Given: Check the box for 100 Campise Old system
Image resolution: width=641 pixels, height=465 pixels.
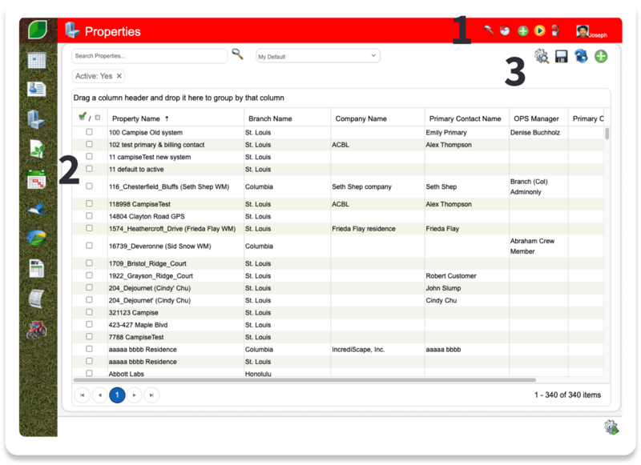Looking at the screenshot, I should click(x=89, y=132).
